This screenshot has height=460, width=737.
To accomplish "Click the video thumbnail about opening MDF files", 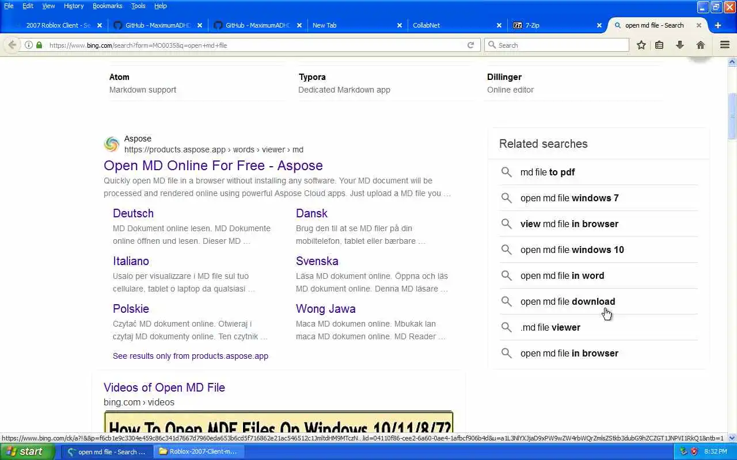I will pos(279,422).
